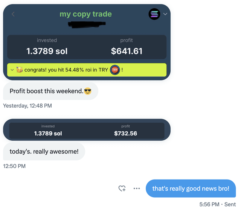241x213 pixels.
Task: Click the sunglasses emoji in message
Action: (88, 91)
